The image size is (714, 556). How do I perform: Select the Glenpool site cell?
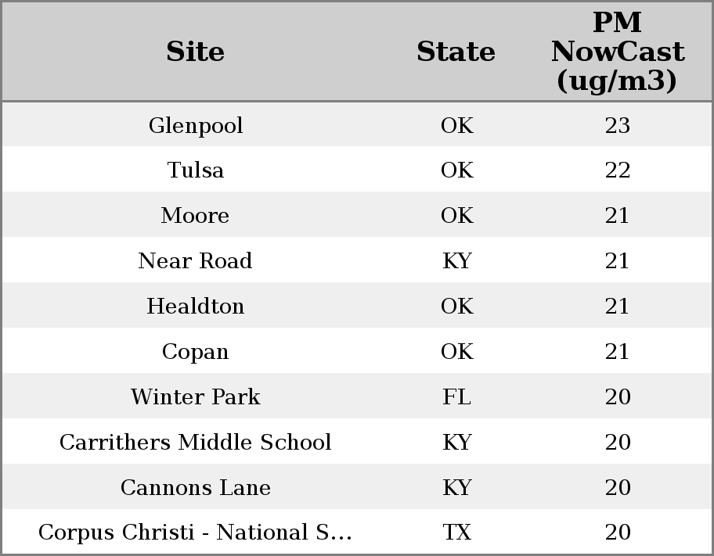tap(195, 125)
